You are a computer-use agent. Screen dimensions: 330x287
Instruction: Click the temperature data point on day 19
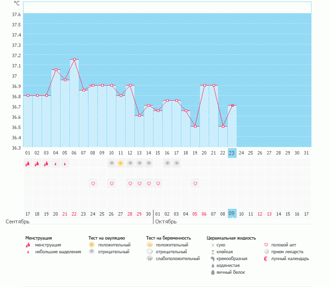(195, 127)
